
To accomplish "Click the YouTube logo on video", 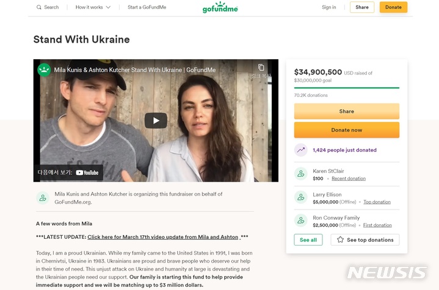I will (87, 172).
